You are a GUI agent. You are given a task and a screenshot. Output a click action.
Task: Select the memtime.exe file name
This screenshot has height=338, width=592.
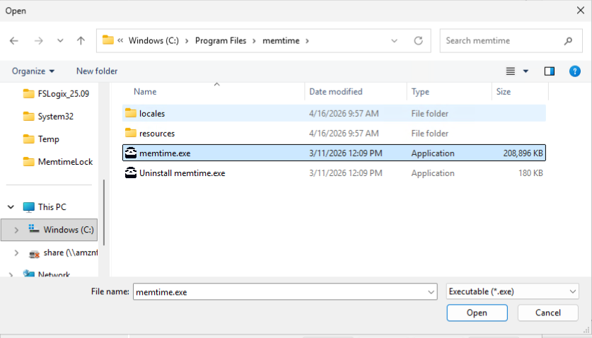tap(165, 153)
